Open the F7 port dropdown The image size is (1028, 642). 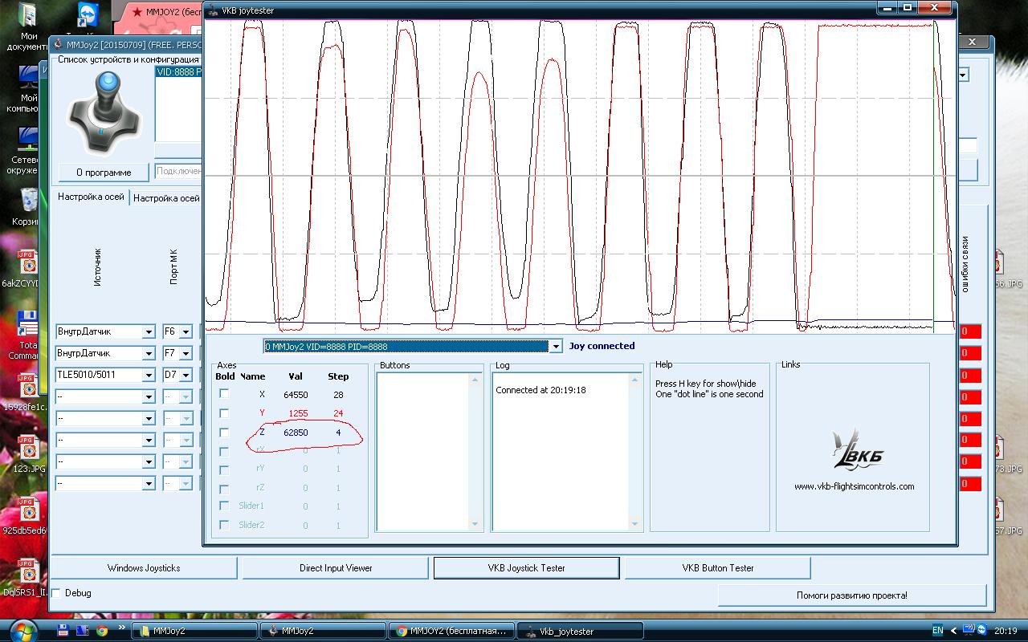coord(186,353)
